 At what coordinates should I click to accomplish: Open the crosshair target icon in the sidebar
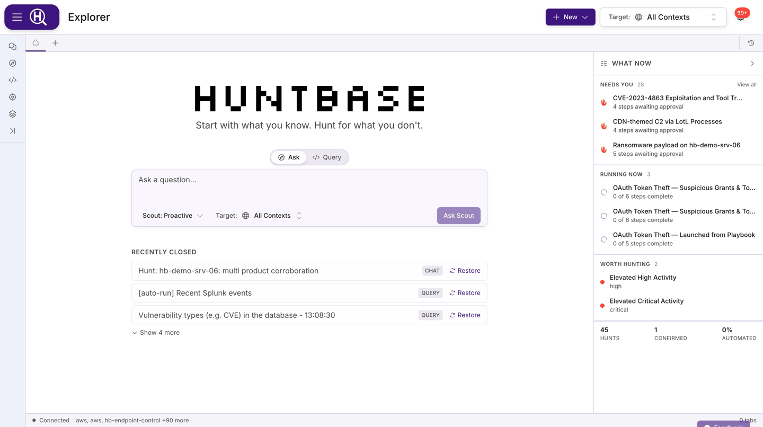click(13, 97)
